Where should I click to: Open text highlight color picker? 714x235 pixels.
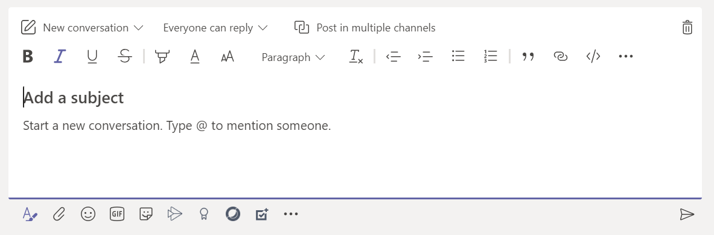tap(161, 56)
